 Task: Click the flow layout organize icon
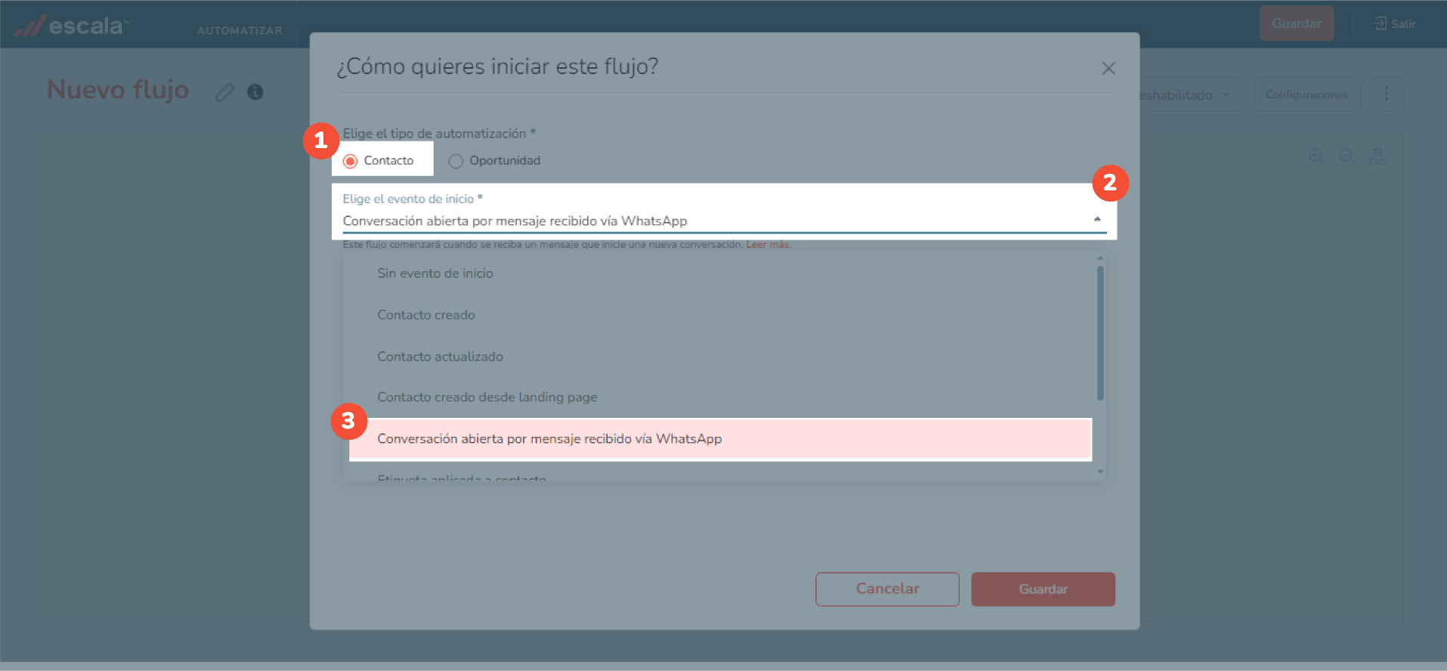click(1378, 156)
